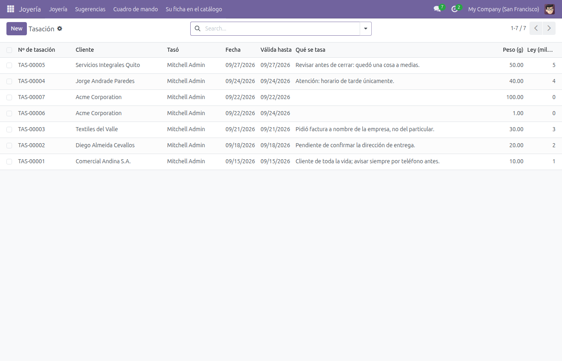Click Válida hasta date 09/24/2026 in TAS-00006 row
The image size is (562, 361).
coord(275,113)
